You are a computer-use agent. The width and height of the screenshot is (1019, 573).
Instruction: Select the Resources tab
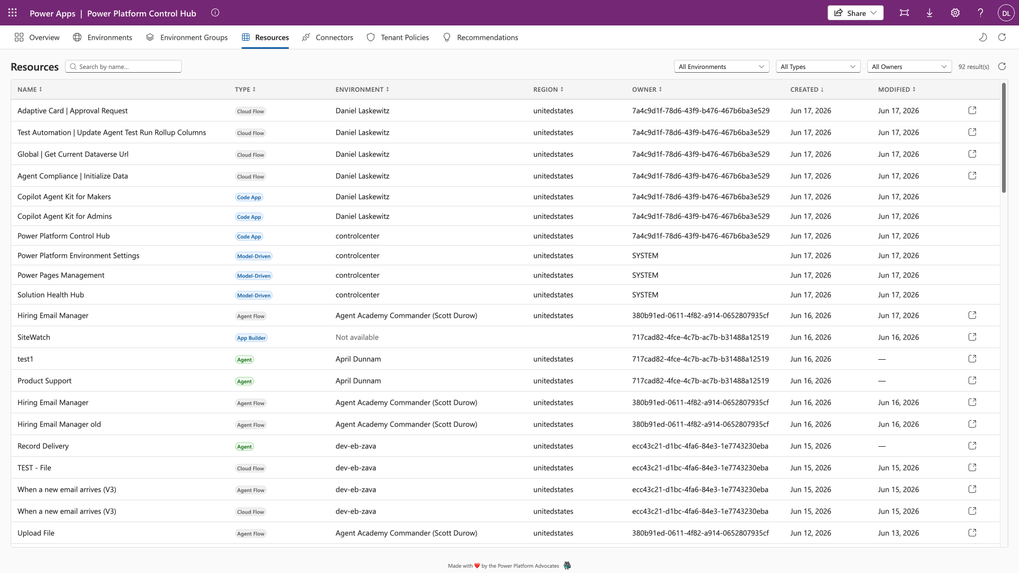point(265,37)
